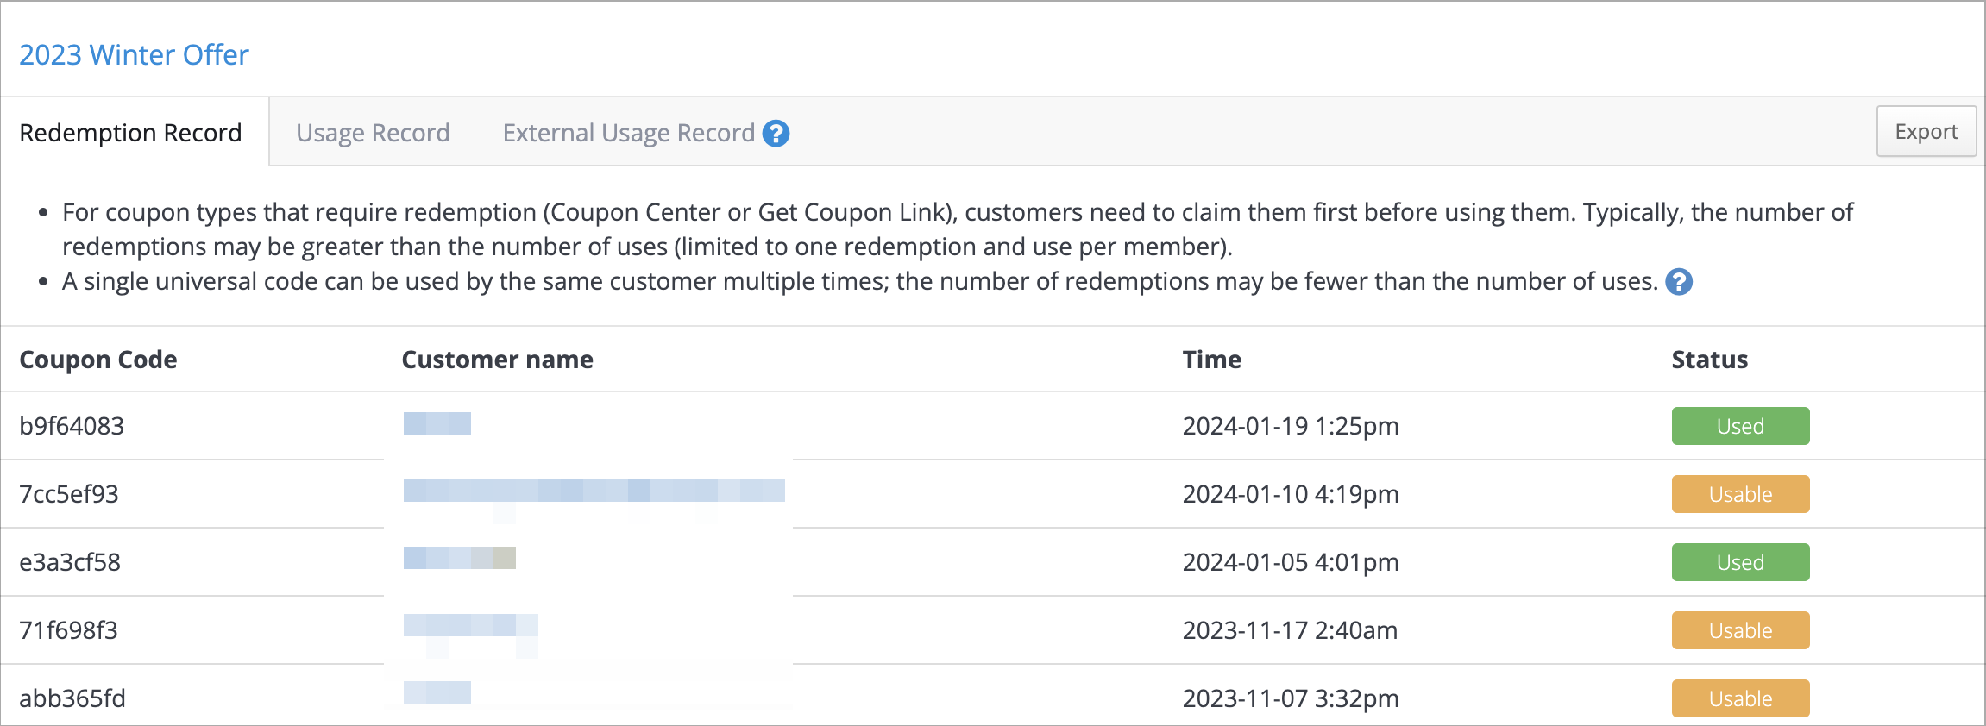Click the blurred customer name for 7cc5ef93
This screenshot has height=726, width=1986.
pos(594,491)
